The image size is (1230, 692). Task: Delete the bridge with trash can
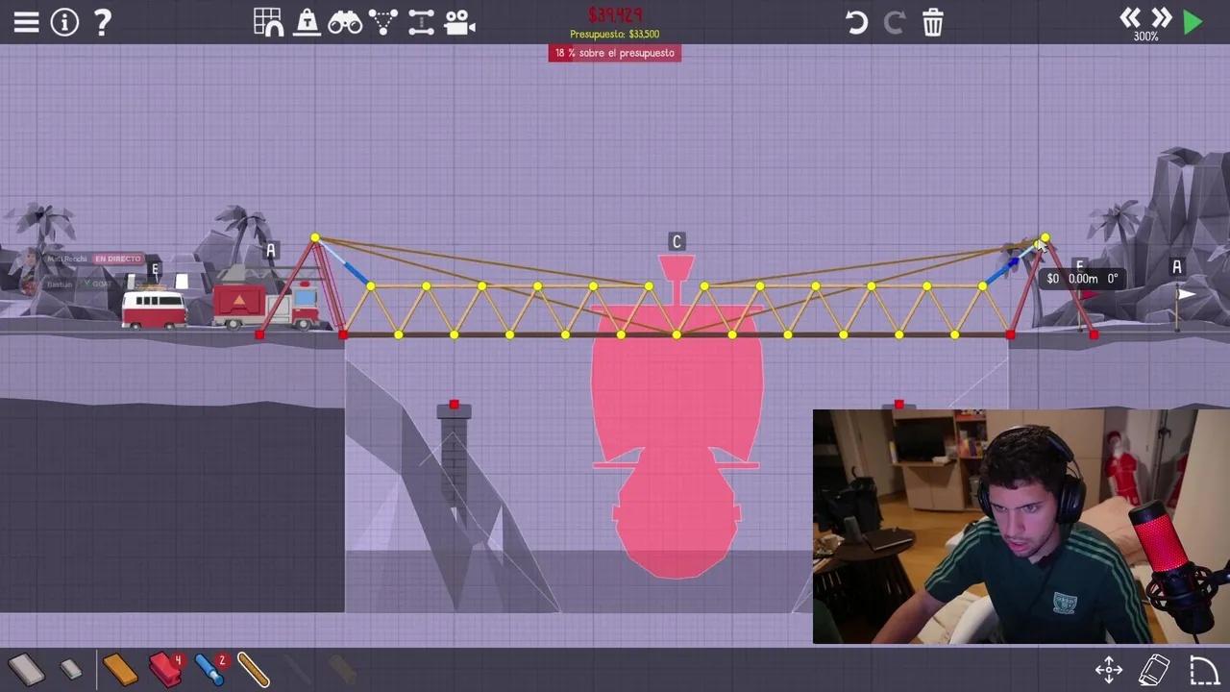[x=933, y=21]
